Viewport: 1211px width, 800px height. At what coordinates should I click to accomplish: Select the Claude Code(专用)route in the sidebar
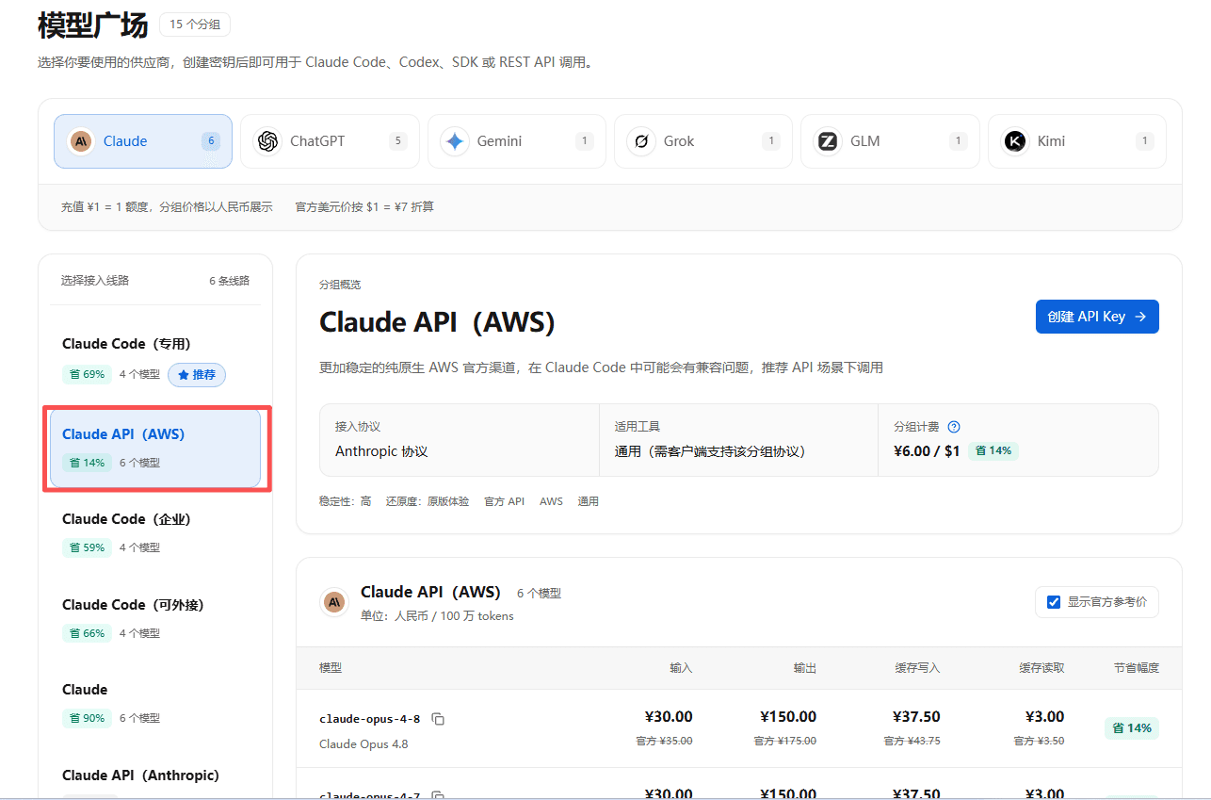155,359
